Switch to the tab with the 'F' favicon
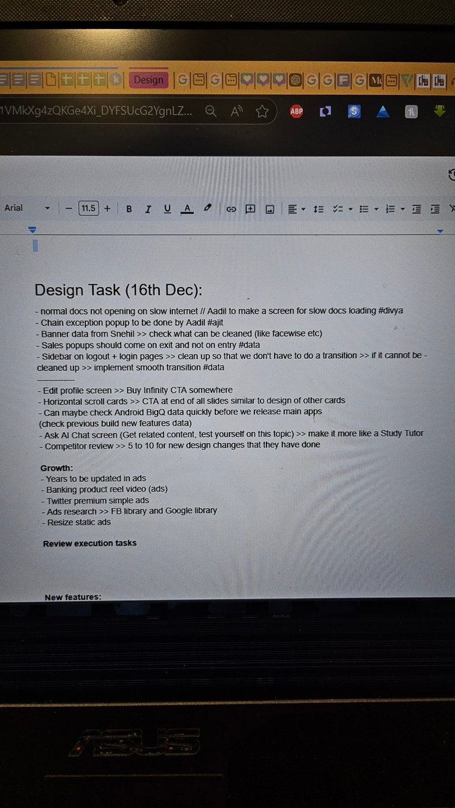 point(343,81)
